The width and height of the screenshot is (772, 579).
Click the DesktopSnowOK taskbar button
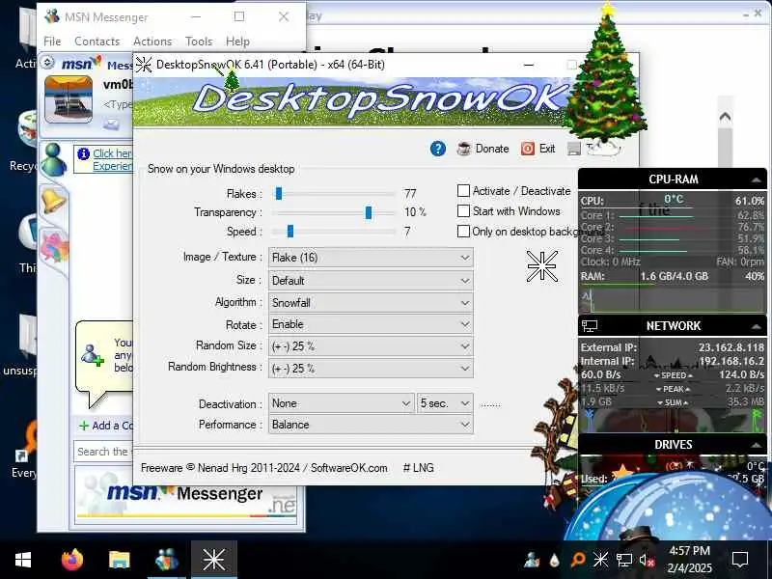click(214, 560)
